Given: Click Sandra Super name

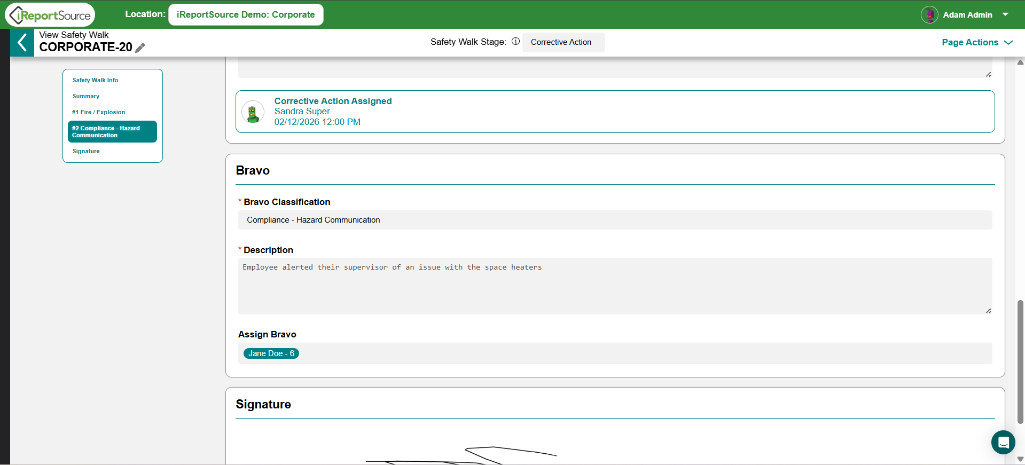Looking at the screenshot, I should pos(302,111).
